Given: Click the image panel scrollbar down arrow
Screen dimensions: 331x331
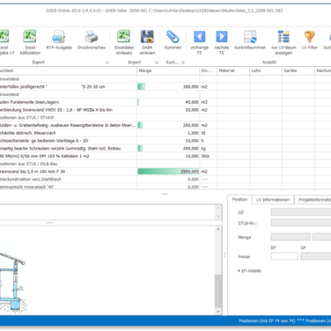Looking at the screenshot, I should click(218, 312).
